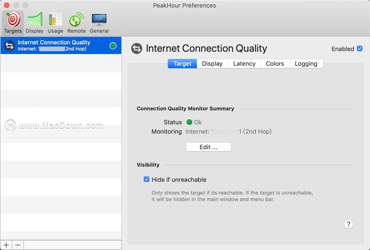Viewport: 370px width, 250px height.
Task: Click the Edit ... button
Action: [209, 147]
